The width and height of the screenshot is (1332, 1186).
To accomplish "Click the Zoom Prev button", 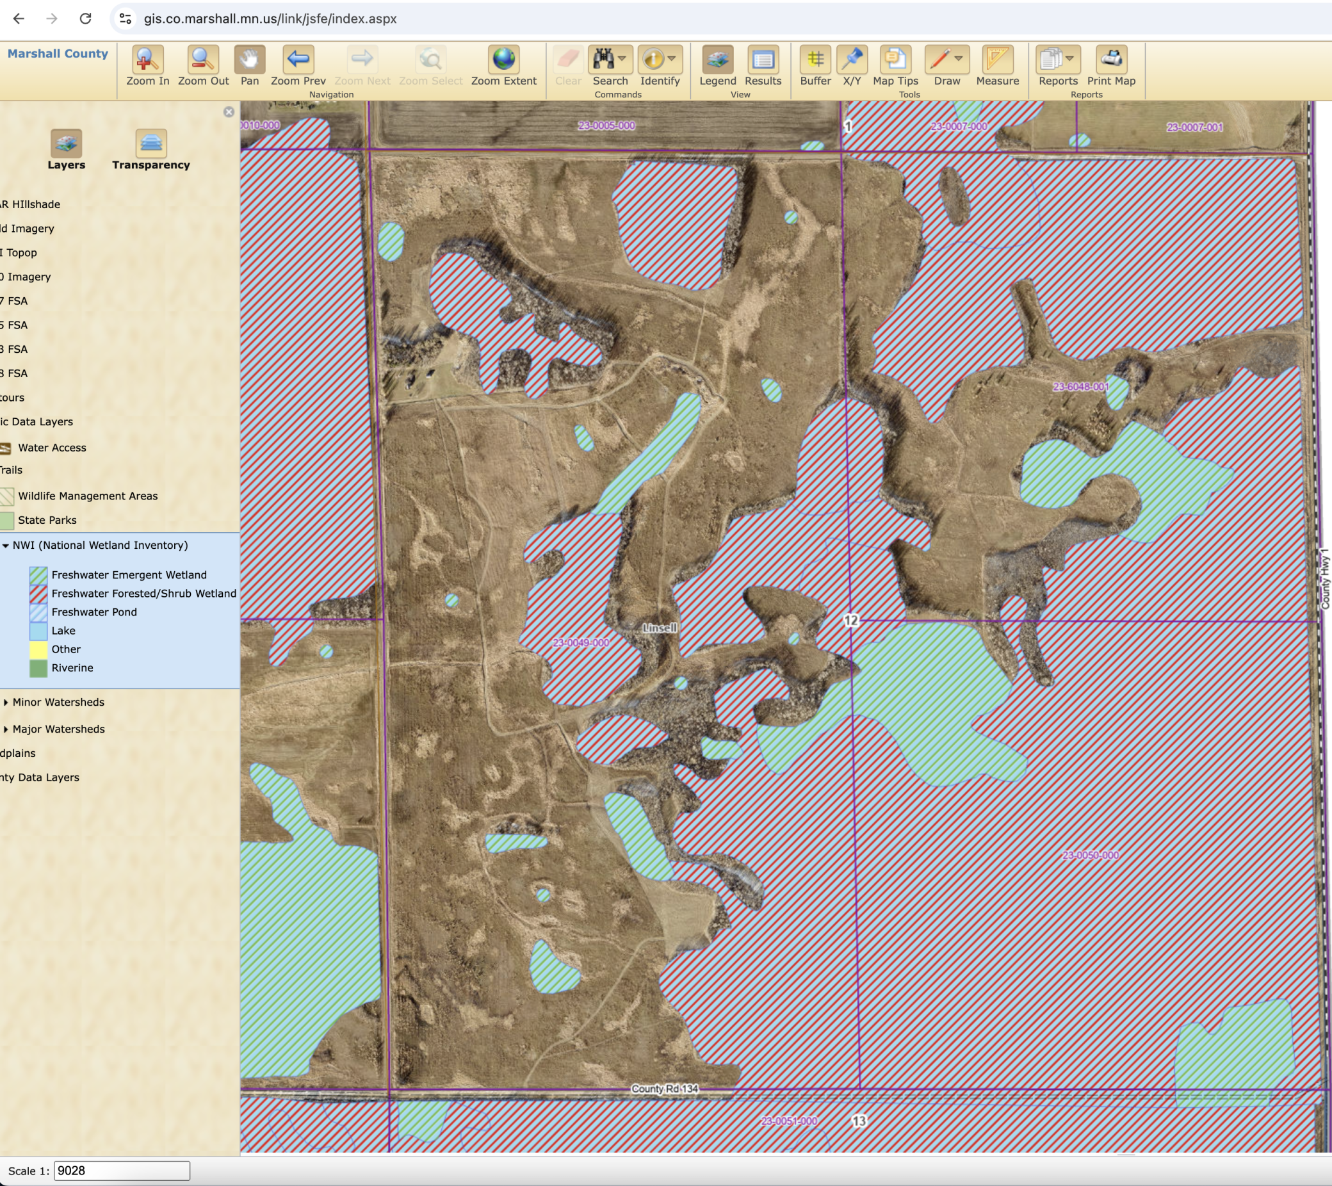I will (x=298, y=60).
